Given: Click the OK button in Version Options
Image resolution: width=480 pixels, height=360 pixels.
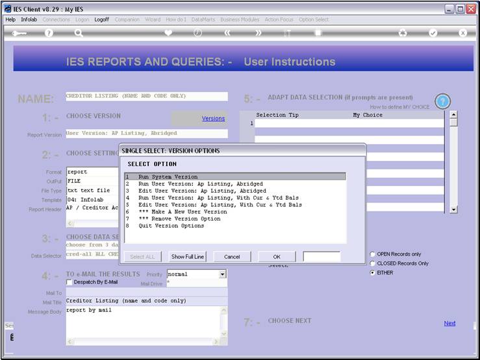Looking at the screenshot, I should pos(277,257).
